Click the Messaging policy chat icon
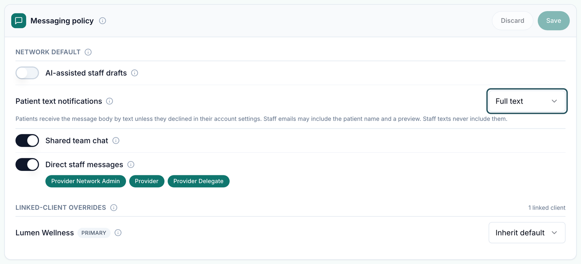This screenshot has height=264, width=581. click(19, 21)
